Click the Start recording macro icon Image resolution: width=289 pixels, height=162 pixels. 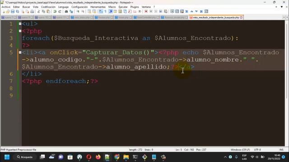[146, 11]
